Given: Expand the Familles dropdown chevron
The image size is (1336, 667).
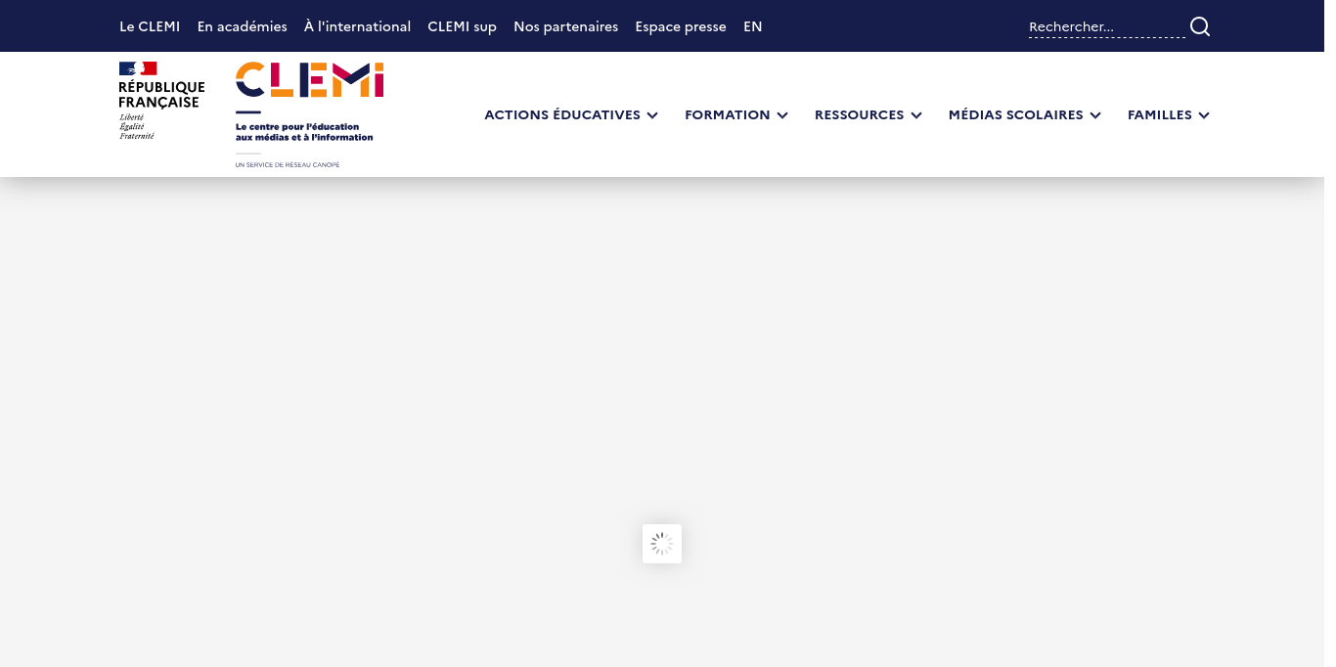Looking at the screenshot, I should tap(1204, 115).
